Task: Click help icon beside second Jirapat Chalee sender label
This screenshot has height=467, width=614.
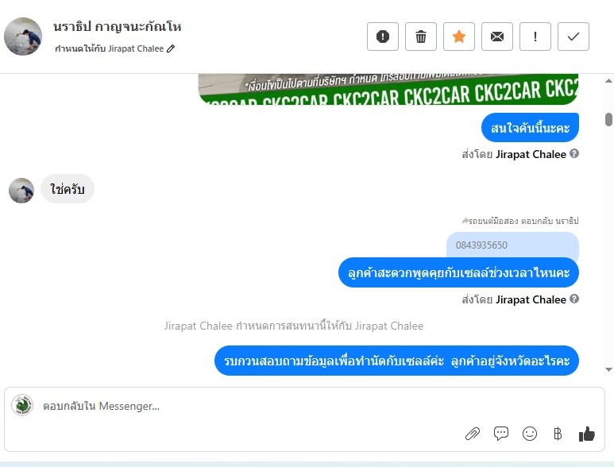Action: coord(574,299)
